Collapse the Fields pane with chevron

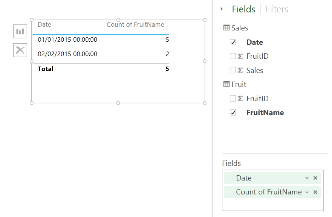coord(222,9)
